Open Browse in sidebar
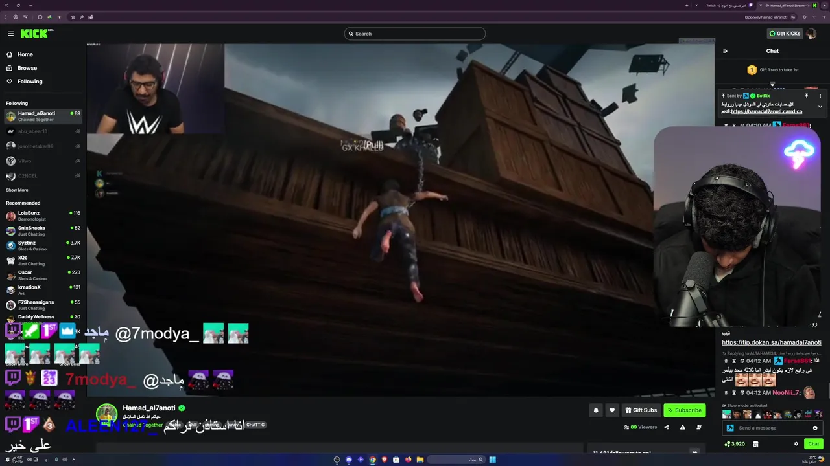 pos(21,68)
